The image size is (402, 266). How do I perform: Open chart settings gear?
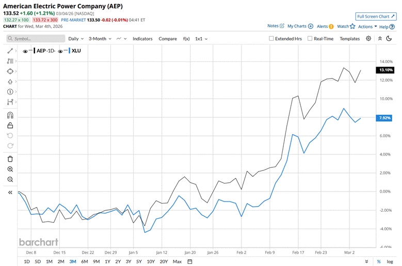point(368,38)
